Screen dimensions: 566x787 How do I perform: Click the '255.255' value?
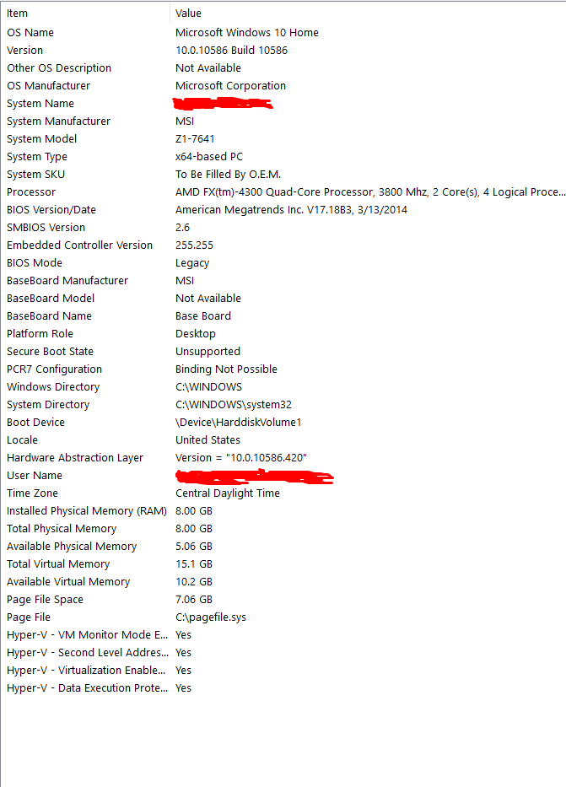[194, 245]
